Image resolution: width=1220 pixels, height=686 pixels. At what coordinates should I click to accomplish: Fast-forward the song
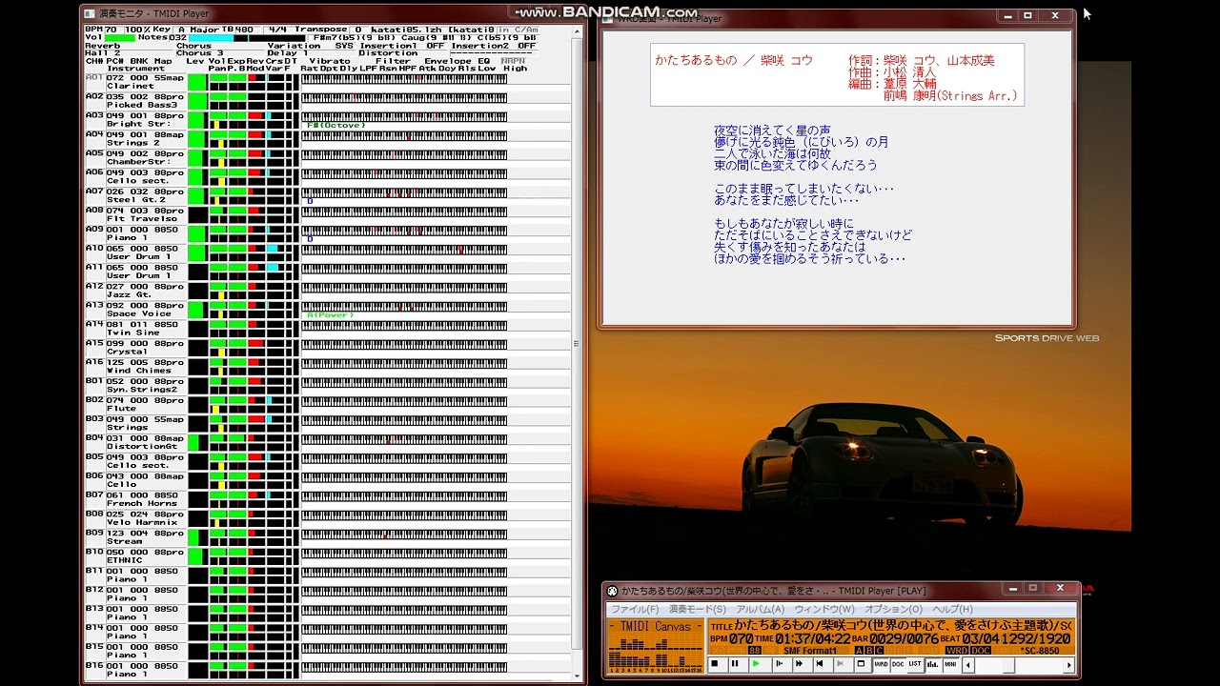pos(799,664)
